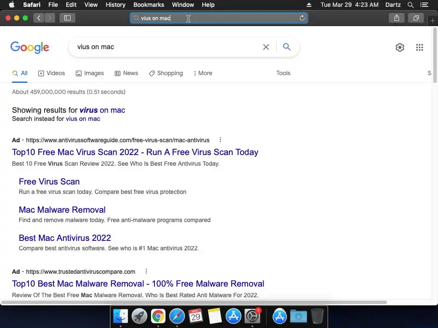The height and width of the screenshot is (328, 438).
Task: Open options dots for trustedantiviruscompare ad
Action: coord(146,271)
